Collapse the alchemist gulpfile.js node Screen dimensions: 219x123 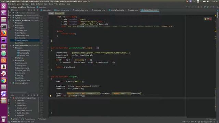click(11, 98)
